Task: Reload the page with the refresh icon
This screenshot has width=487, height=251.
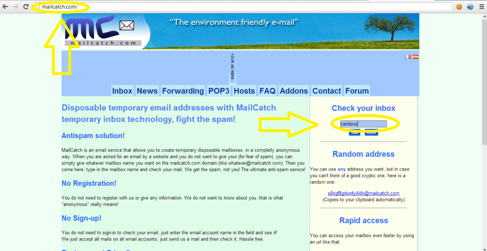Action: (x=26, y=7)
